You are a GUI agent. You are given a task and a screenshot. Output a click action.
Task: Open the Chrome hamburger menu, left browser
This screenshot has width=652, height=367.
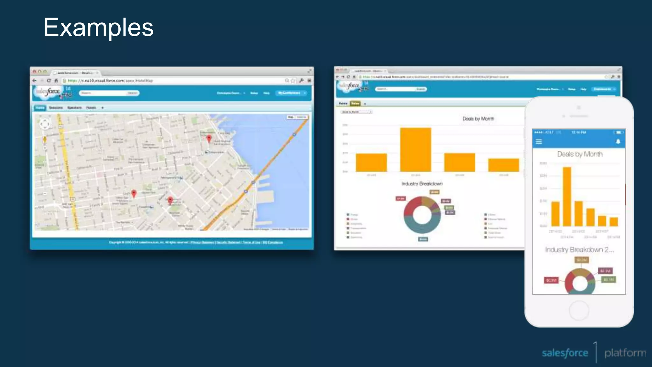tap(309, 81)
